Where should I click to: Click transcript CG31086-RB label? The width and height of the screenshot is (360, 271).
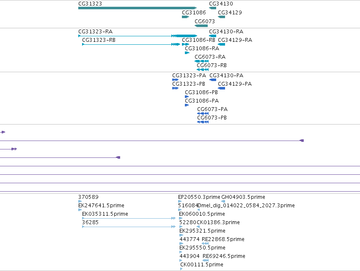point(198,40)
